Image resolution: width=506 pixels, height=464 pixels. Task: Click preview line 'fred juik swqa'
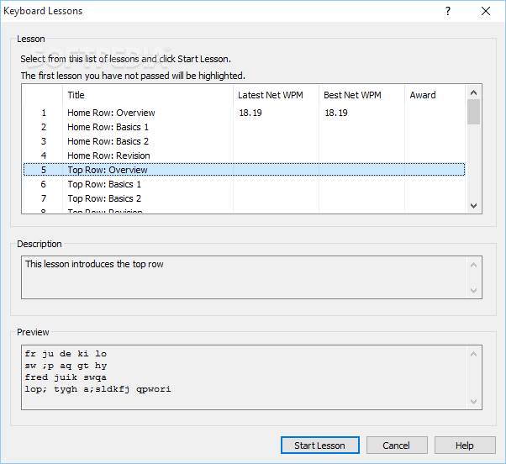tap(66, 377)
